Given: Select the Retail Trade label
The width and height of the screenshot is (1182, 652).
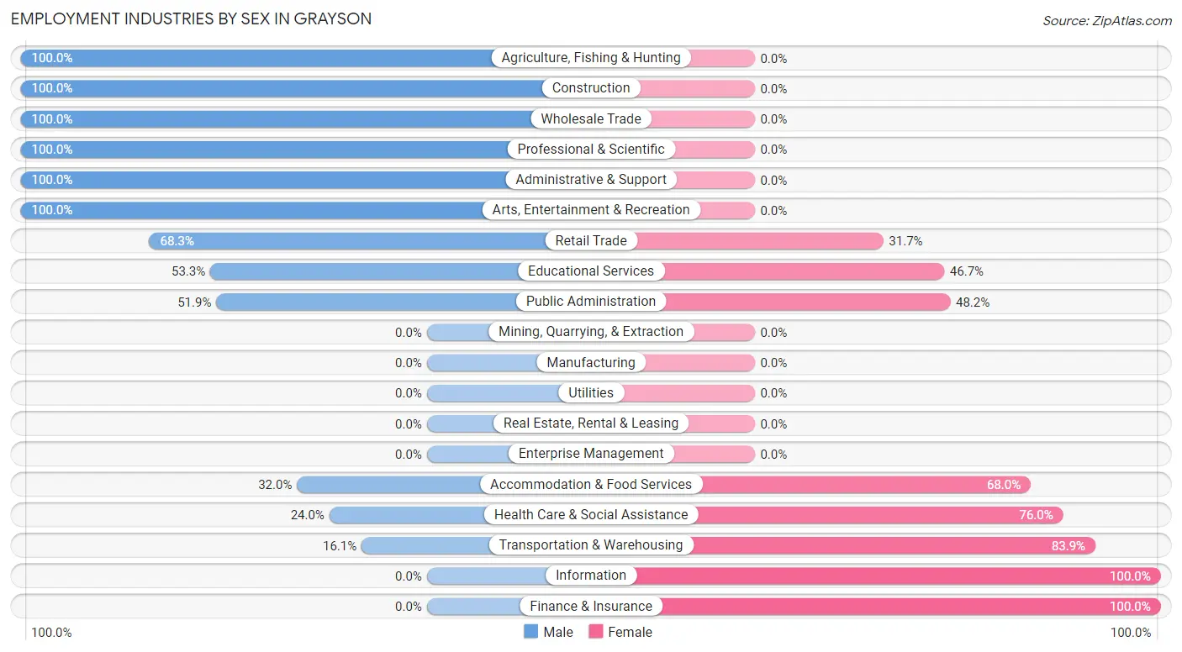Looking at the screenshot, I should 591,240.
